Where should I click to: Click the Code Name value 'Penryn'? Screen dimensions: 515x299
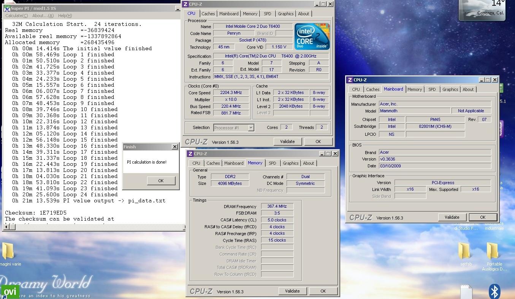pyautogui.click(x=233, y=33)
